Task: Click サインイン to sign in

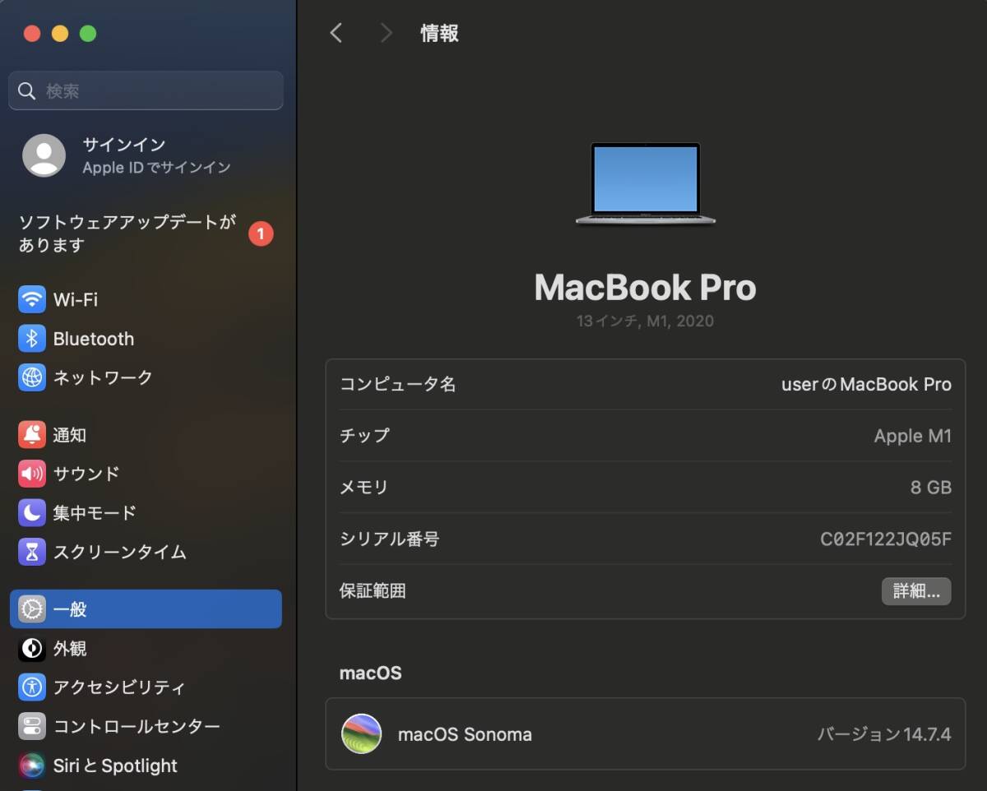Action: (x=124, y=145)
